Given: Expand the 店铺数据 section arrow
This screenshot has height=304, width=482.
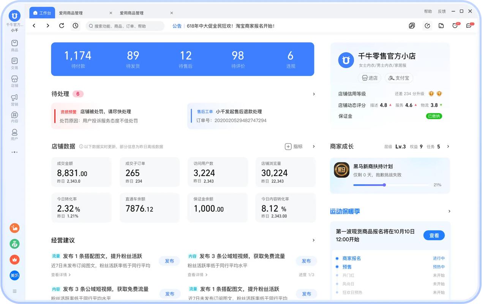Looking at the screenshot, I should 314,146.
